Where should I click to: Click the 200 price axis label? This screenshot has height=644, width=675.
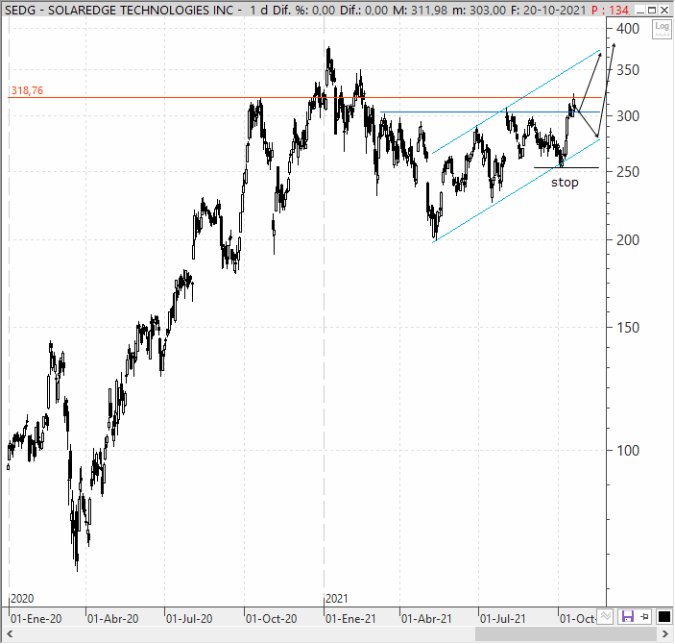click(628, 239)
